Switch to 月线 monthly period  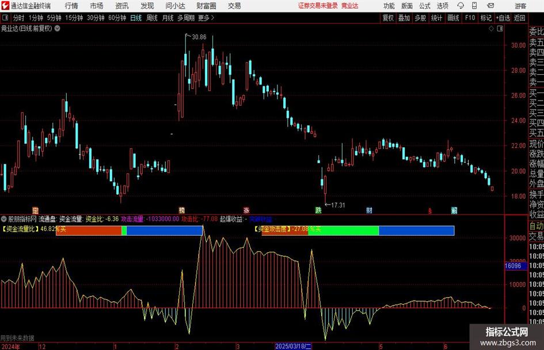pyautogui.click(x=168, y=18)
